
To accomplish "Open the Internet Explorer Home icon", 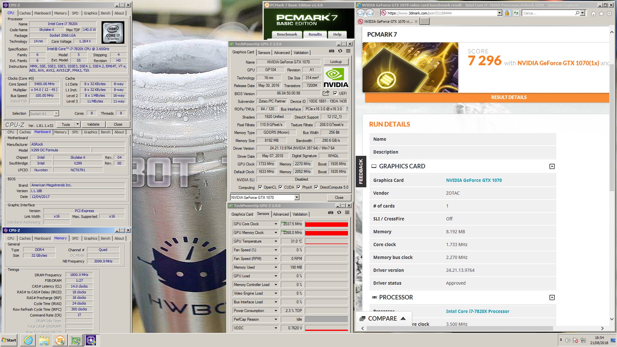I will click(x=593, y=13).
